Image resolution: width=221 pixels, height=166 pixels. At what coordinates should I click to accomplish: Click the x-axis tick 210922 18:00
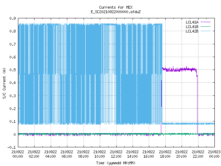165,154
